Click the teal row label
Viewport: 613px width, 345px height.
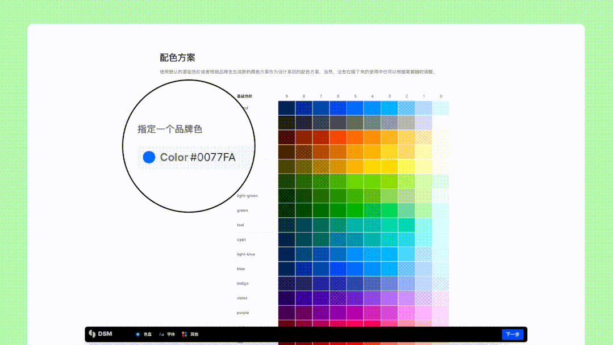pos(241,225)
